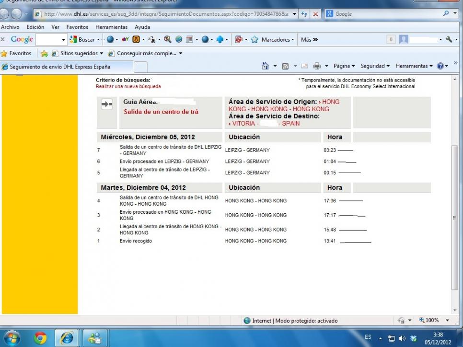
Task: Click the printer icon
Action: tap(317, 66)
